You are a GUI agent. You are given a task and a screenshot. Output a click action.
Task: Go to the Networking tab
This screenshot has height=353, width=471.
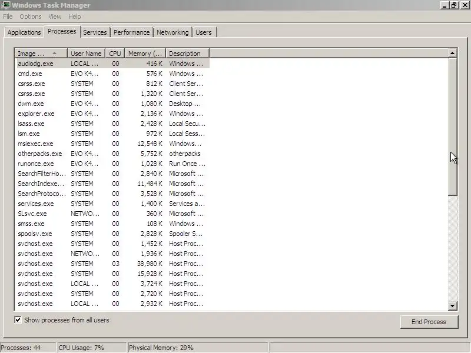click(173, 32)
